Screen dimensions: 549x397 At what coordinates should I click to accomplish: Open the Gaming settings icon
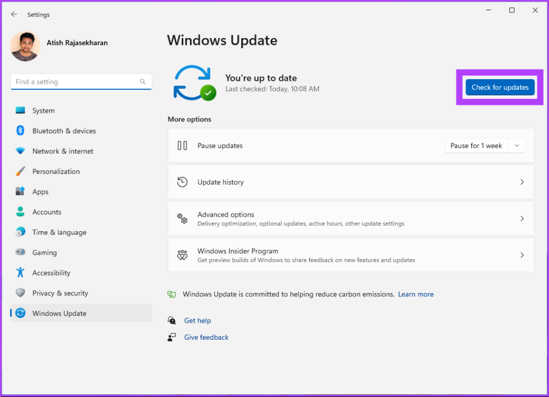tap(20, 252)
